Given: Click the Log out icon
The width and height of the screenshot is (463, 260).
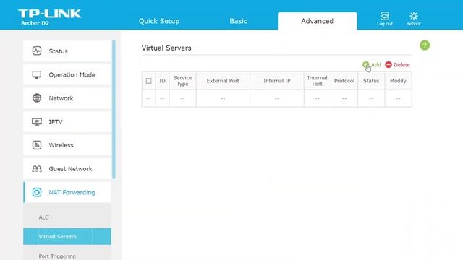Looking at the screenshot, I should (385, 16).
